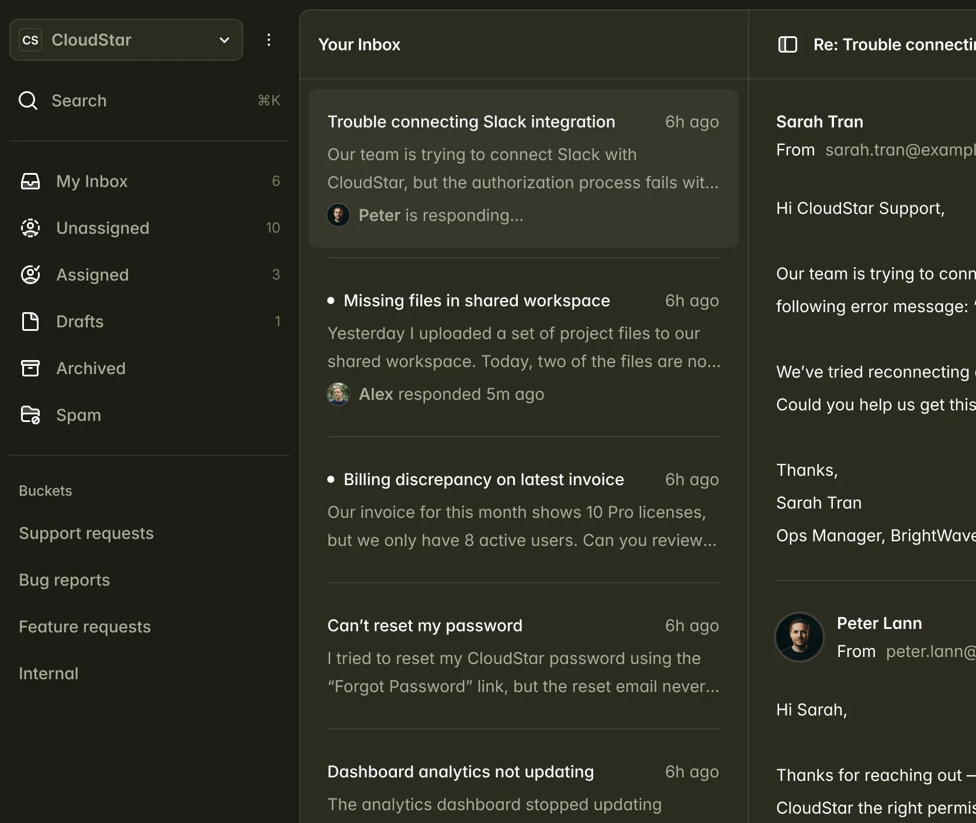Image resolution: width=976 pixels, height=823 pixels.
Task: Mark 'Missing files in shared workspace' as read
Action: coord(331,300)
